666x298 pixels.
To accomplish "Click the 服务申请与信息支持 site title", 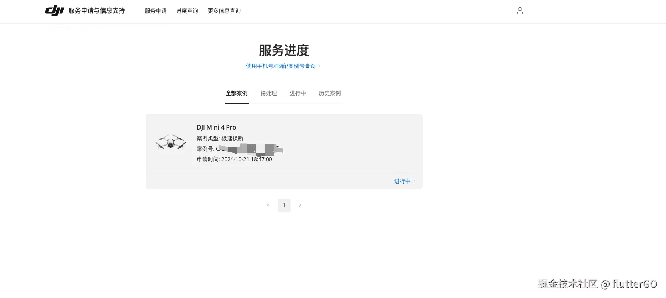I will click(x=96, y=11).
